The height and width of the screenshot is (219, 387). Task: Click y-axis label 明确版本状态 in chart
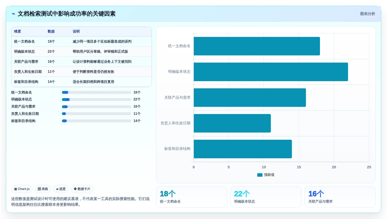[179, 72]
